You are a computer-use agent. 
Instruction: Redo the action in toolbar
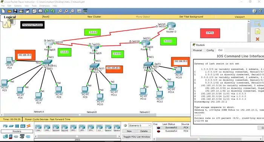point(52,11)
